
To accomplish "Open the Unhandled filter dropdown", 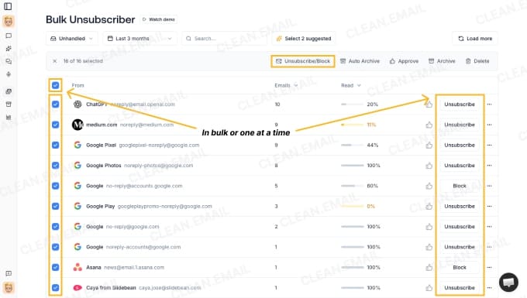I will pos(72,39).
